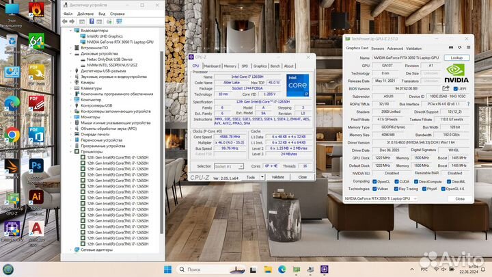
Task: Open the Adobe Illustrator desktop shortcut
Action: (36, 197)
